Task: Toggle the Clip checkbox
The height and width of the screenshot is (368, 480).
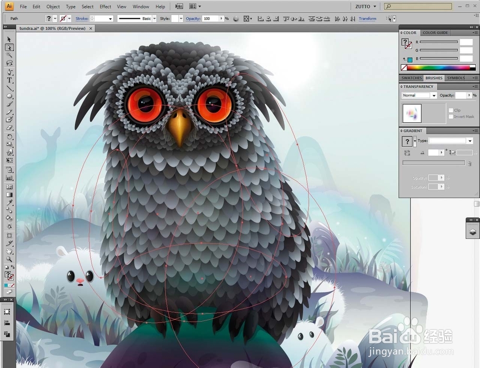Action: click(x=451, y=110)
